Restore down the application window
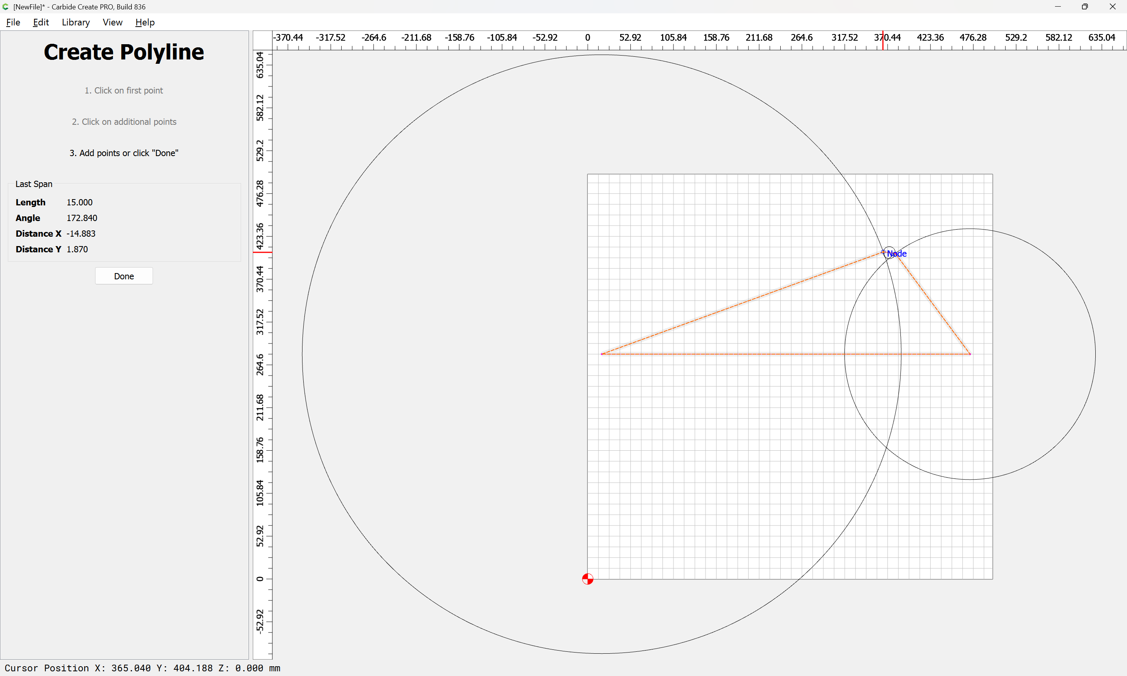Screen dimensions: 1127x676 (1085, 7)
